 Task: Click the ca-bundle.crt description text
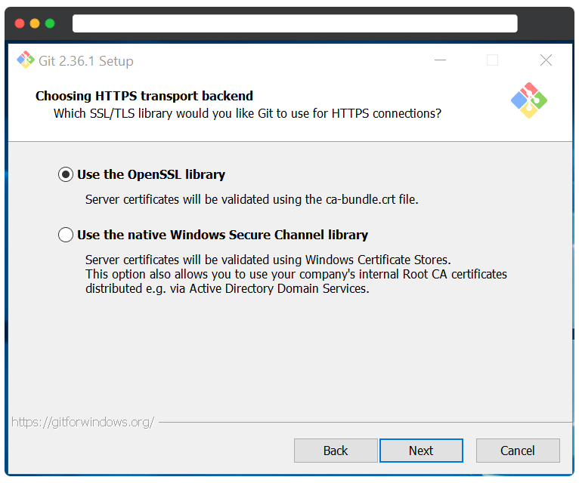[252, 199]
